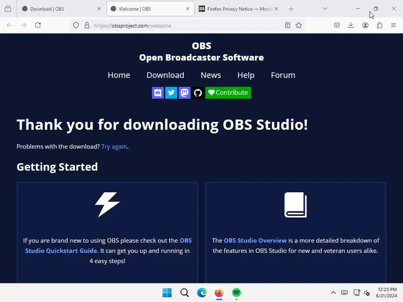Open the Twitter icon link
This screenshot has height=302, width=403.
(x=171, y=93)
